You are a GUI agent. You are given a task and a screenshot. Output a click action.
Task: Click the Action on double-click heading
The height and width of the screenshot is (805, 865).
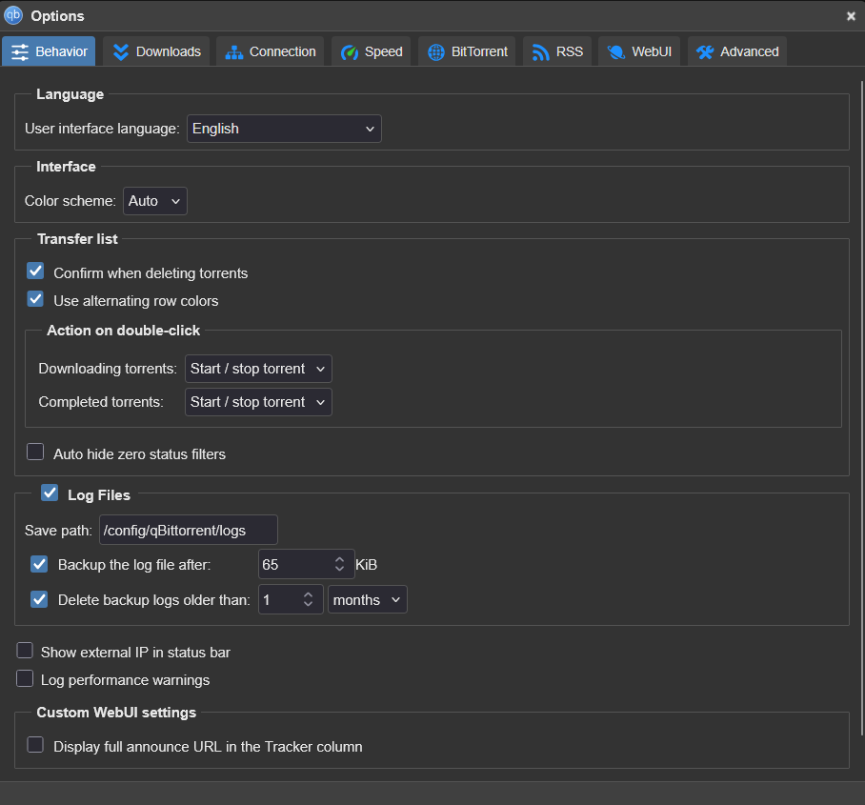pyautogui.click(x=123, y=331)
